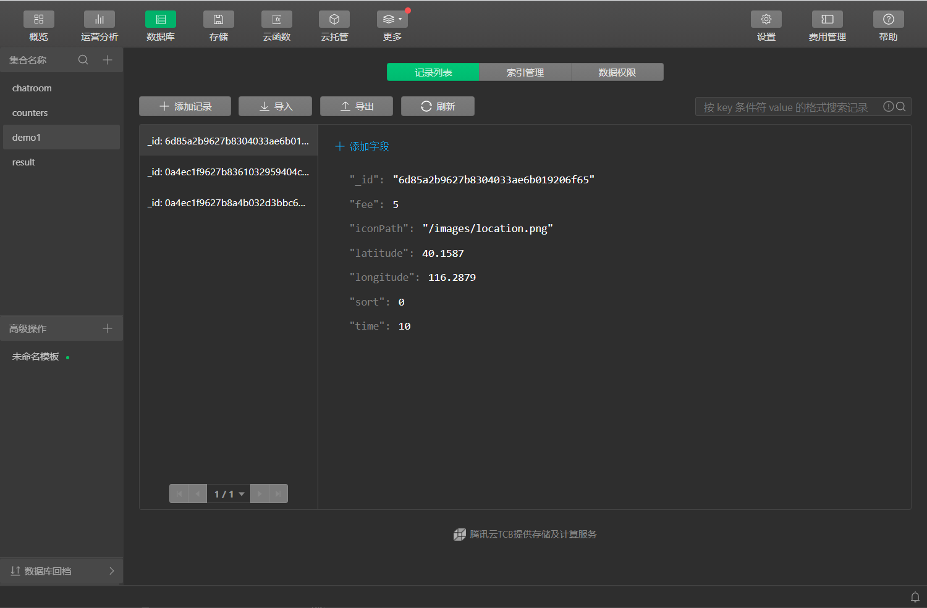Click the 导出 export button
This screenshot has height=608, width=927.
[357, 106]
